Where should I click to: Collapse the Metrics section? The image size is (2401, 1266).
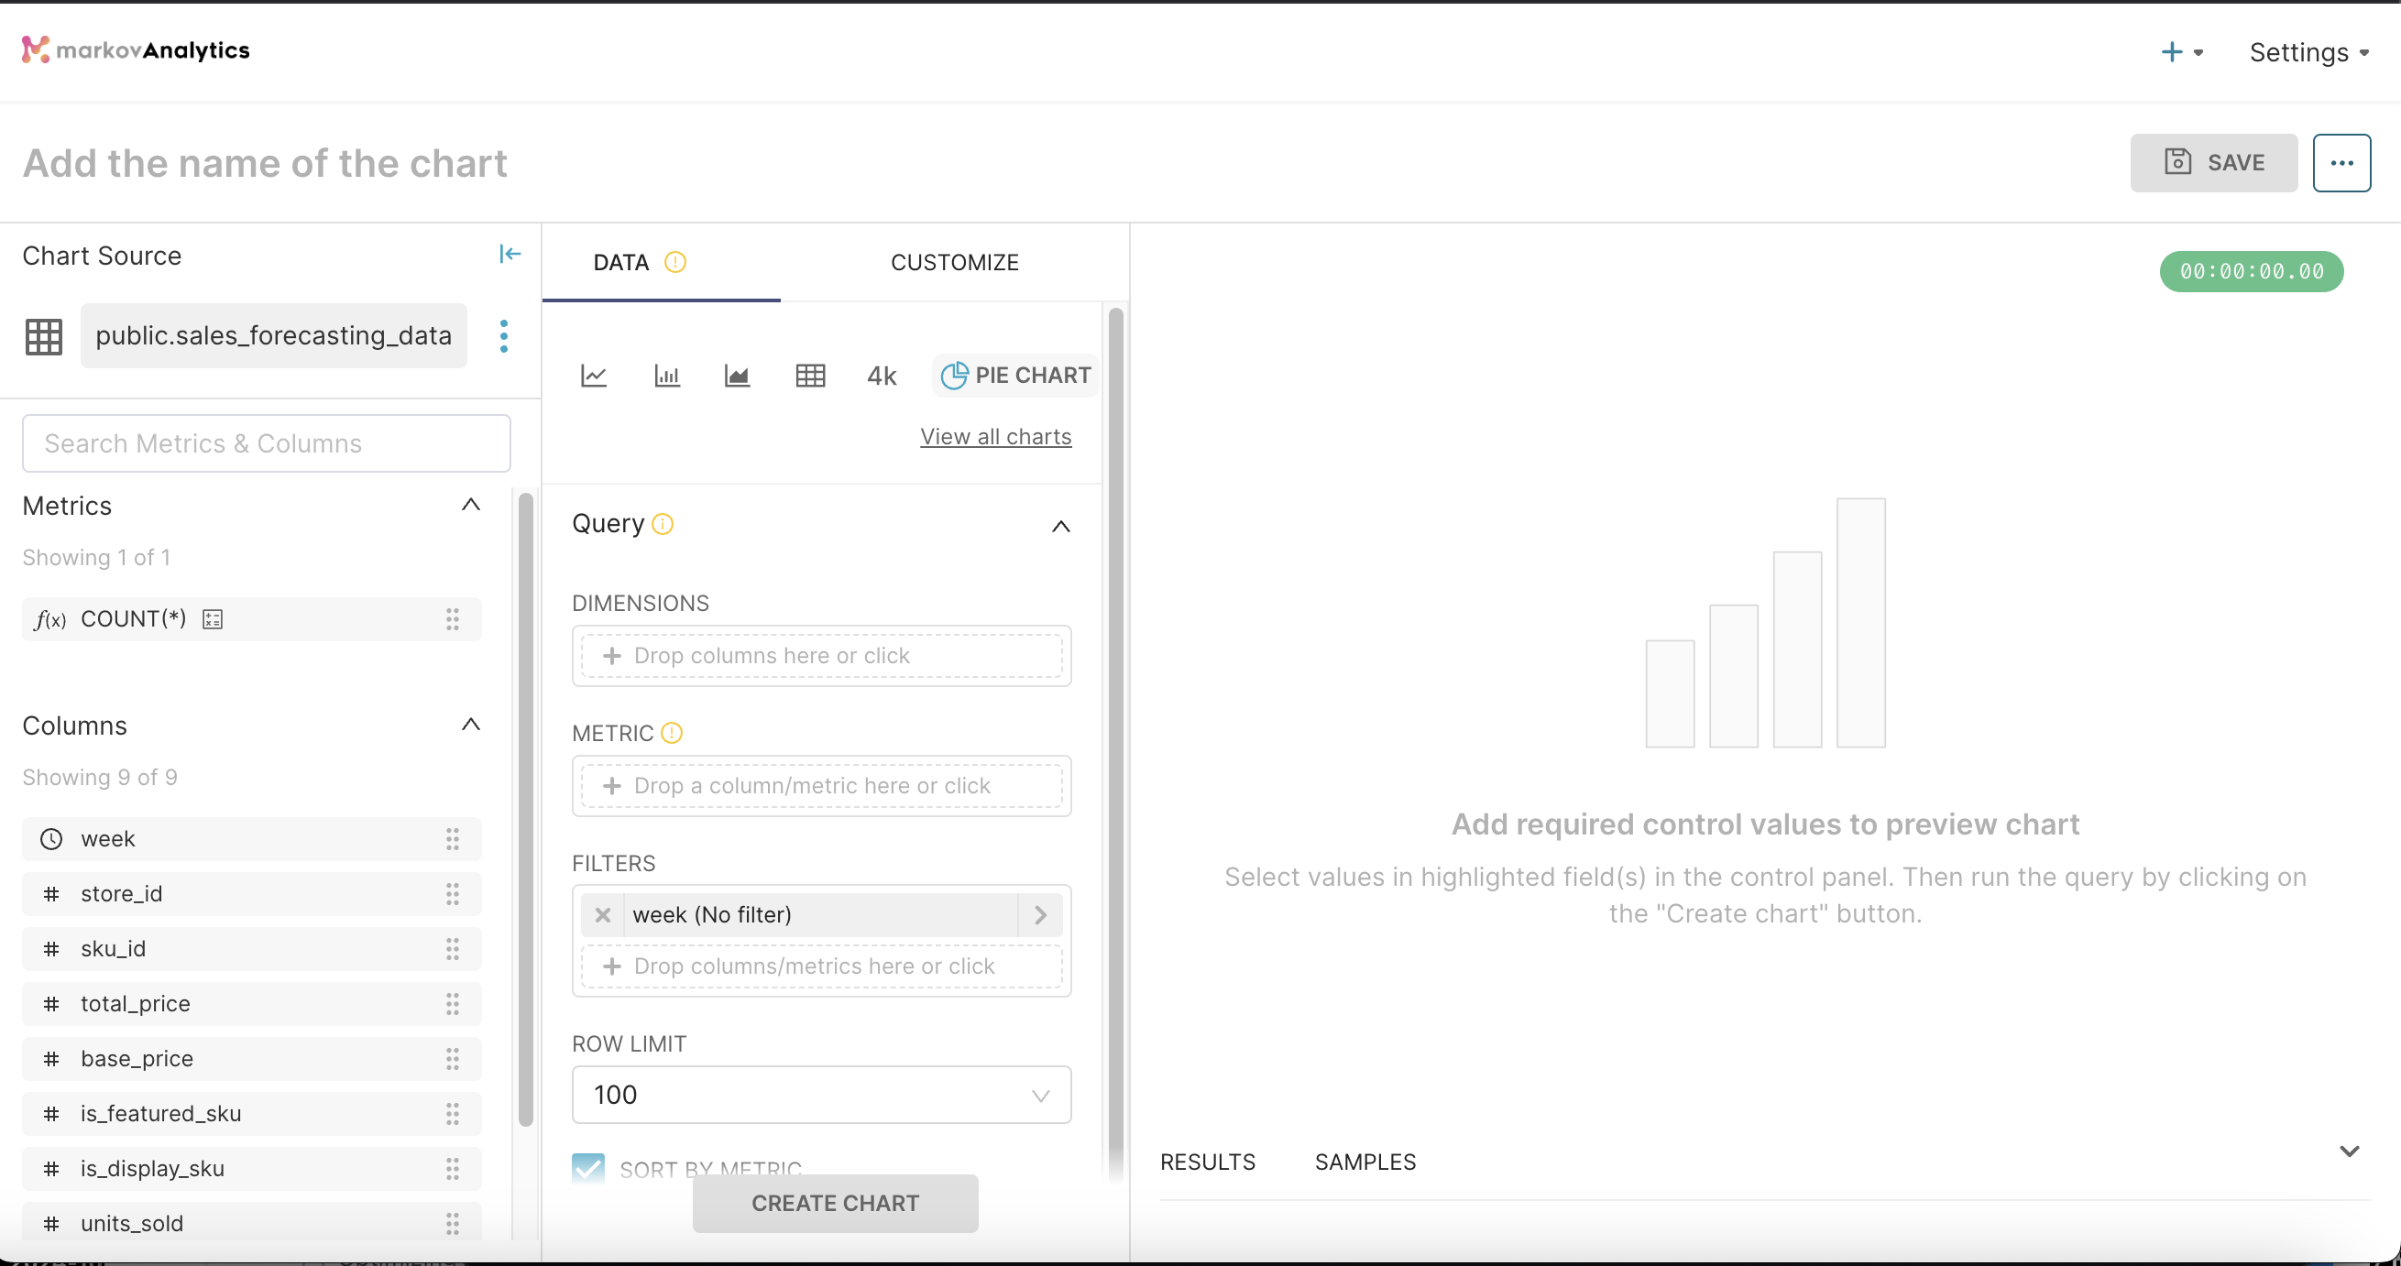[x=471, y=505]
